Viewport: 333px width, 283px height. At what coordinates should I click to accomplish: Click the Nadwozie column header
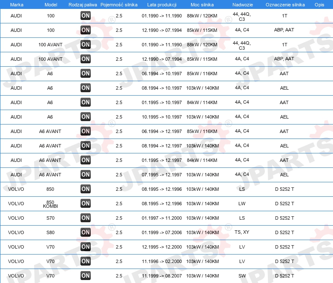243,5
